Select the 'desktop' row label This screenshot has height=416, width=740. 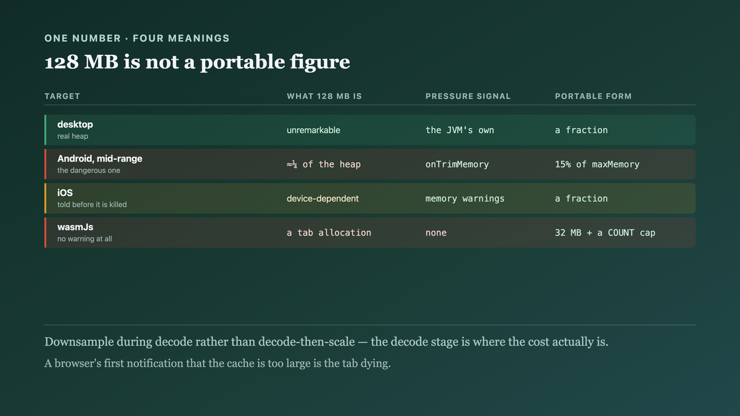tap(75, 124)
